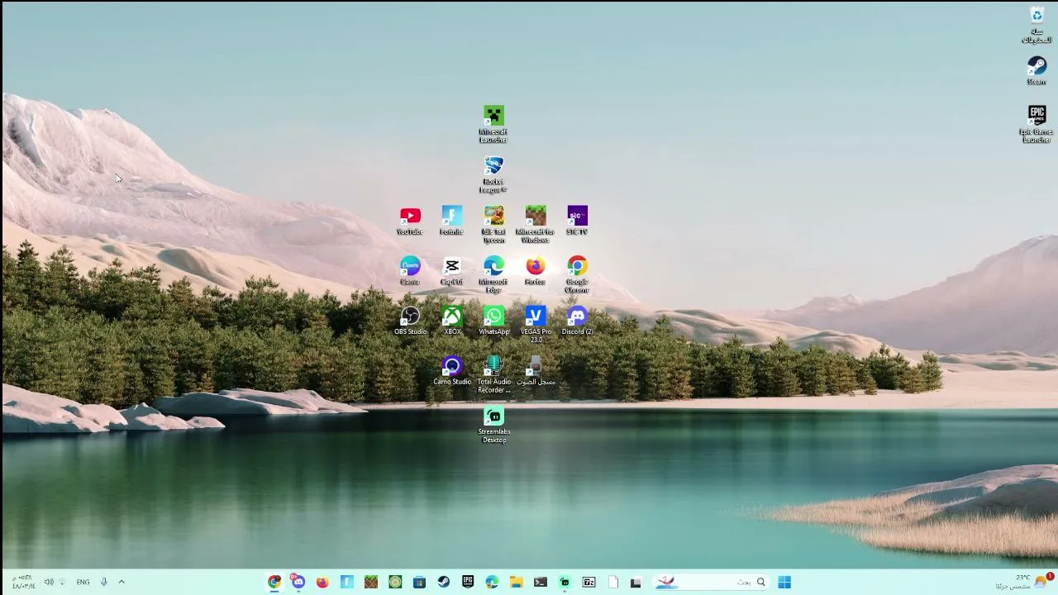Open Microsoft Store from the taskbar
The height and width of the screenshot is (595, 1058).
click(x=420, y=583)
